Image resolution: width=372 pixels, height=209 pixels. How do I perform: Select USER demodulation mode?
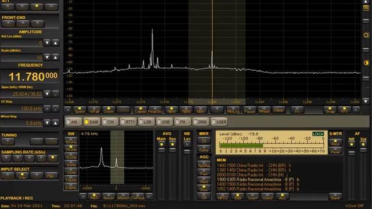coord(219,122)
